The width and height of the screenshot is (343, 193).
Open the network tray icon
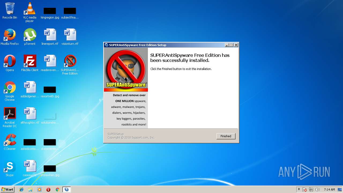(x=311, y=190)
